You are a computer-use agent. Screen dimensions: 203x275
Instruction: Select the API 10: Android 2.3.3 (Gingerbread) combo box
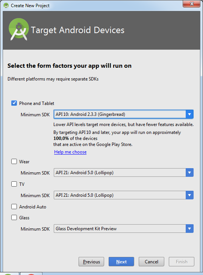[123, 114]
